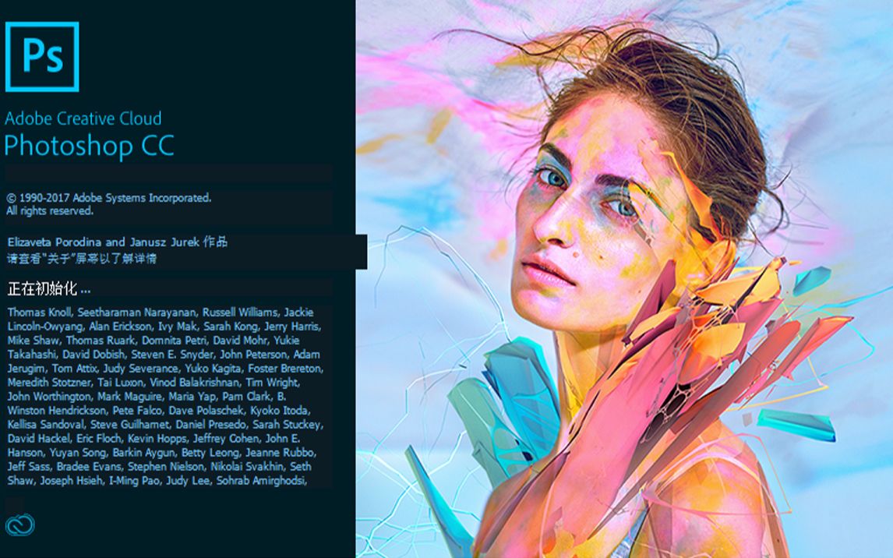893x558 pixels.
Task: Click the 请查看"关于"屏幕以了解详情 line
Action: [82, 259]
